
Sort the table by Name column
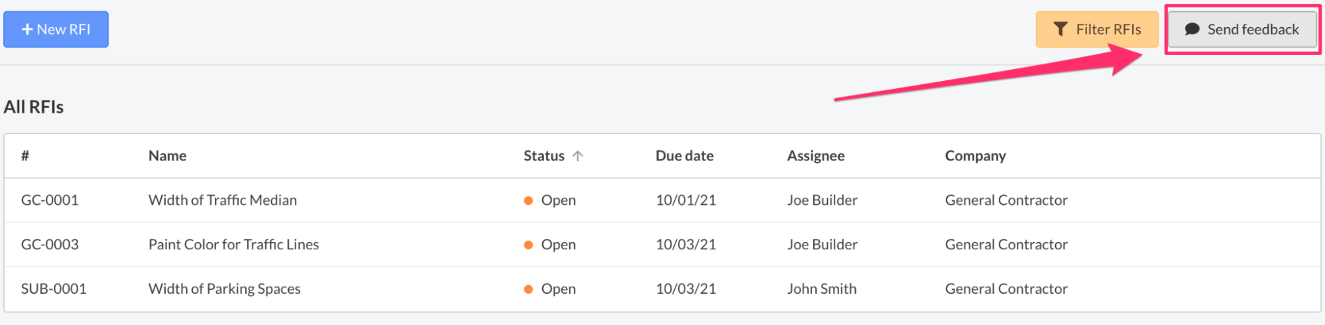(x=167, y=156)
